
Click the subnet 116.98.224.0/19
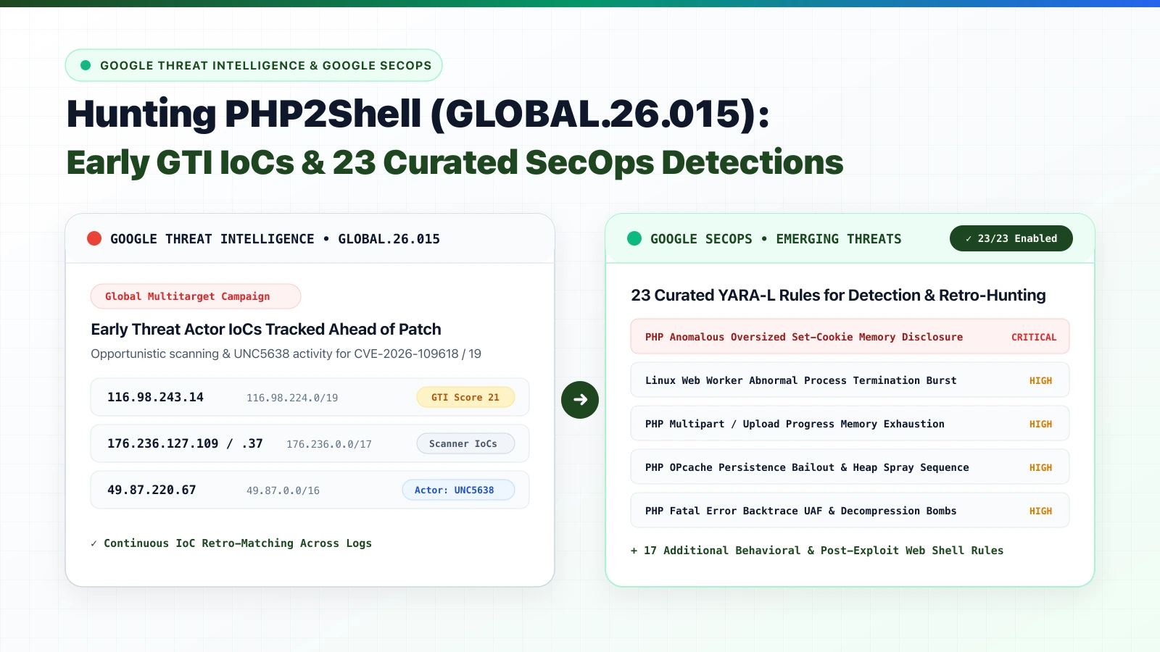[x=292, y=398]
